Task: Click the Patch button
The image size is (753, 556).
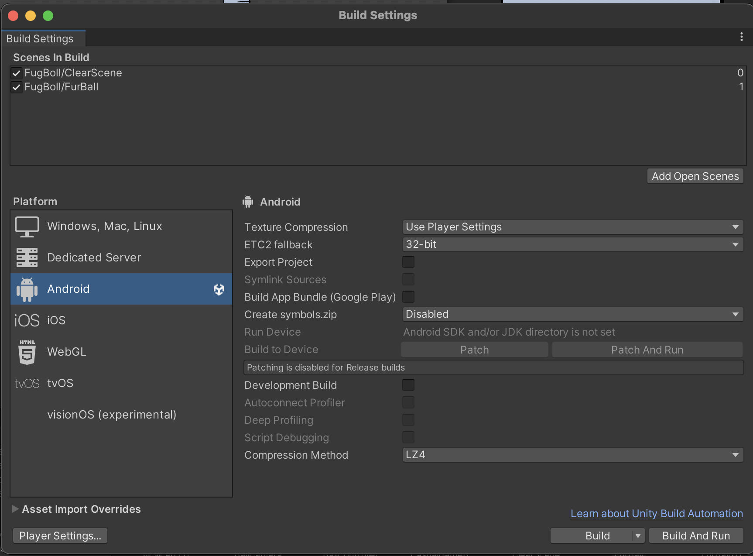Action: click(x=474, y=350)
